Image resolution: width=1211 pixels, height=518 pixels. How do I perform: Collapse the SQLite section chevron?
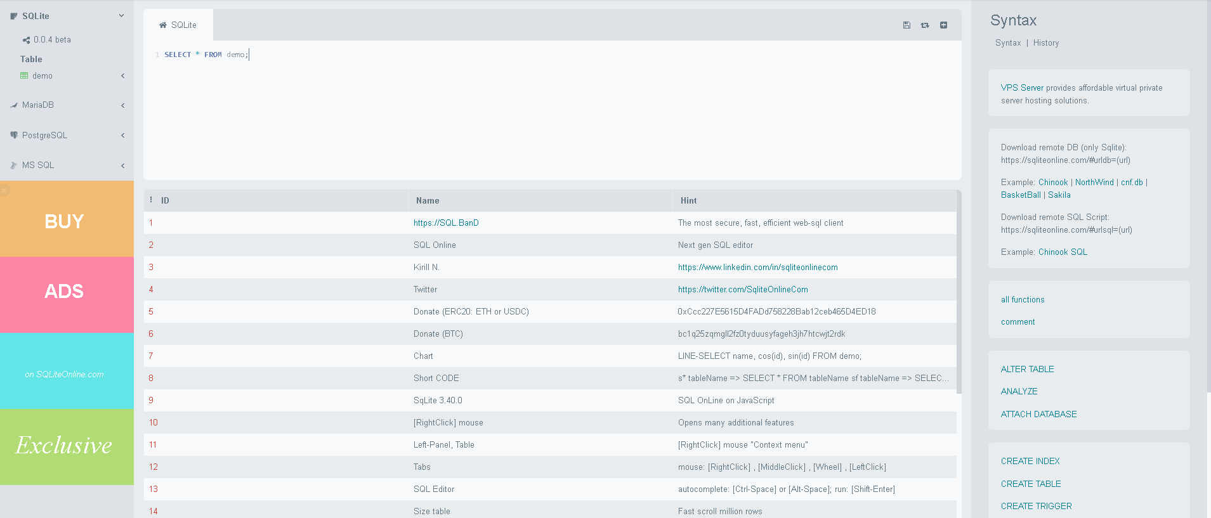pyautogui.click(x=121, y=16)
